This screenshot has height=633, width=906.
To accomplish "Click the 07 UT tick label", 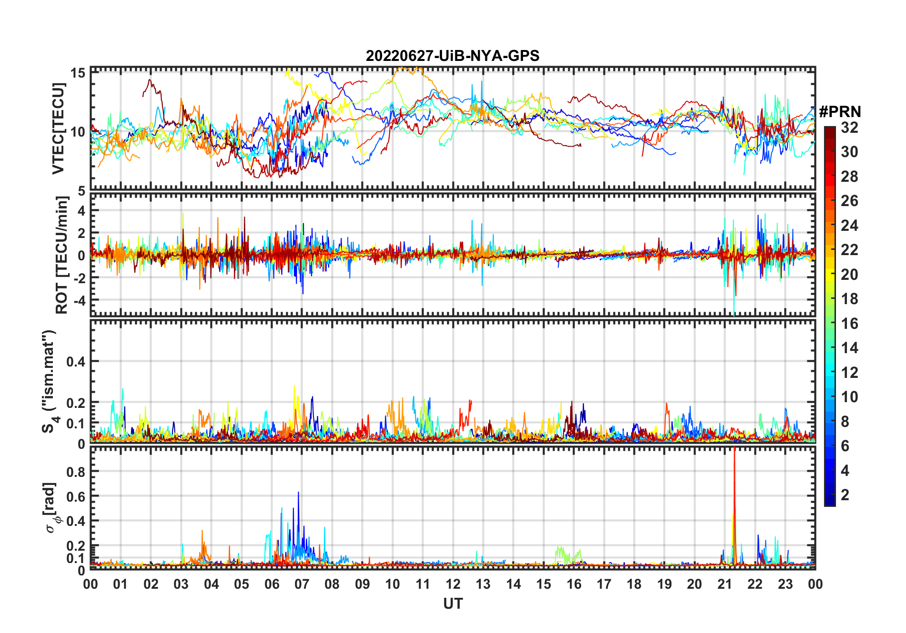I will point(302,584).
